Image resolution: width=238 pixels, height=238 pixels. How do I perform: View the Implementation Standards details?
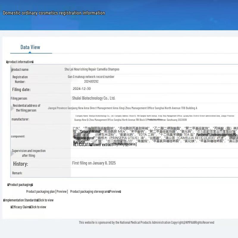[46, 200]
